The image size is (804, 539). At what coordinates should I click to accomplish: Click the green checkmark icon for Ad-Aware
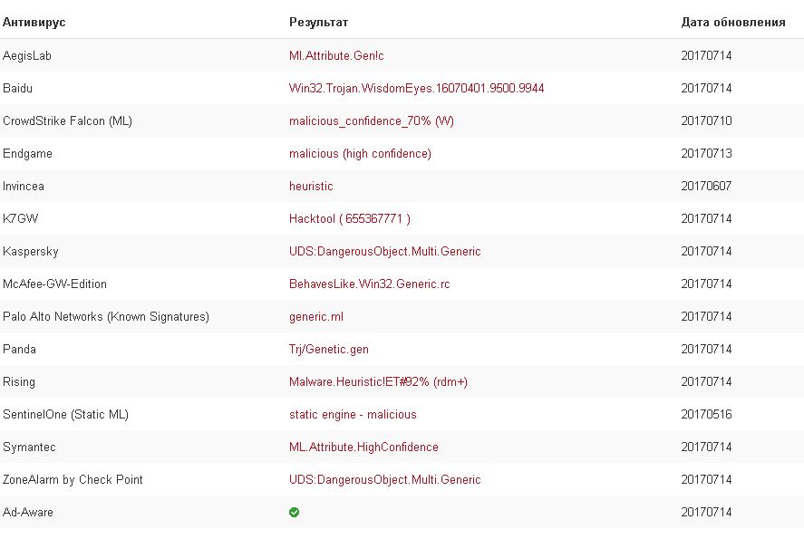coord(294,513)
